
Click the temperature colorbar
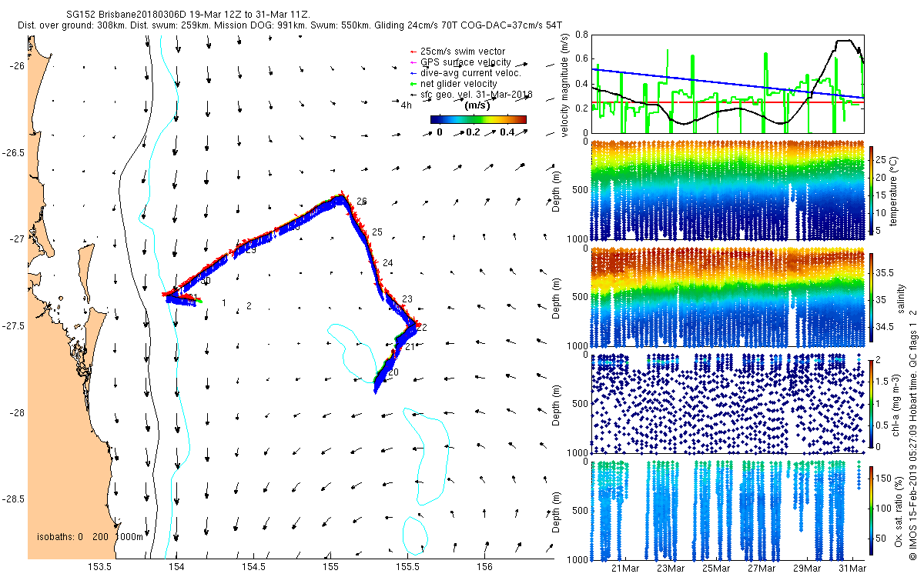[872, 188]
